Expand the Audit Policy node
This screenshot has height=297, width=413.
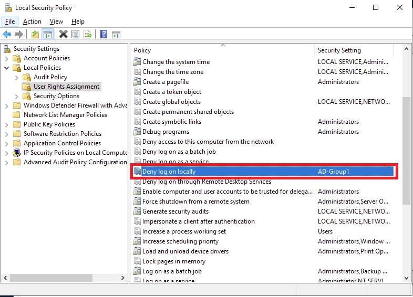click(17, 77)
